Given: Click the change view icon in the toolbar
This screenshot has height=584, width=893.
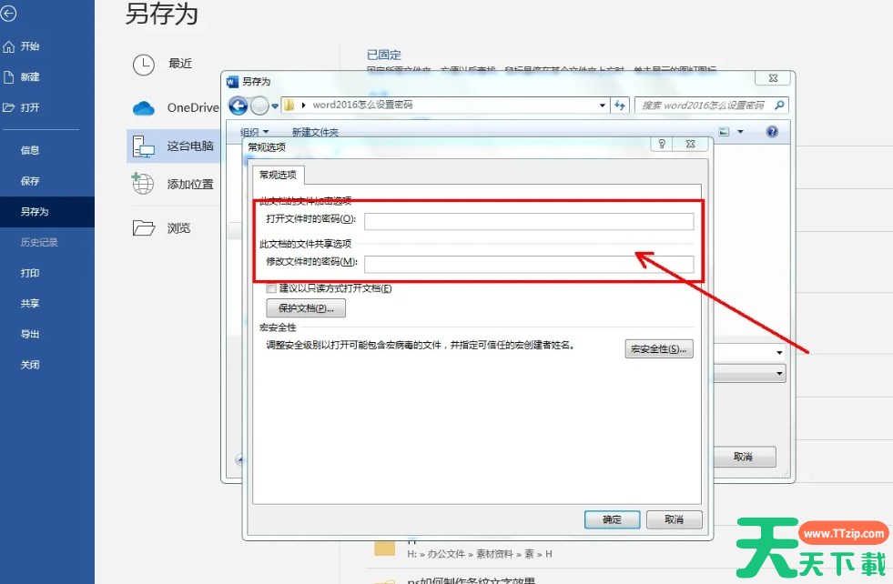Looking at the screenshot, I should 725,132.
